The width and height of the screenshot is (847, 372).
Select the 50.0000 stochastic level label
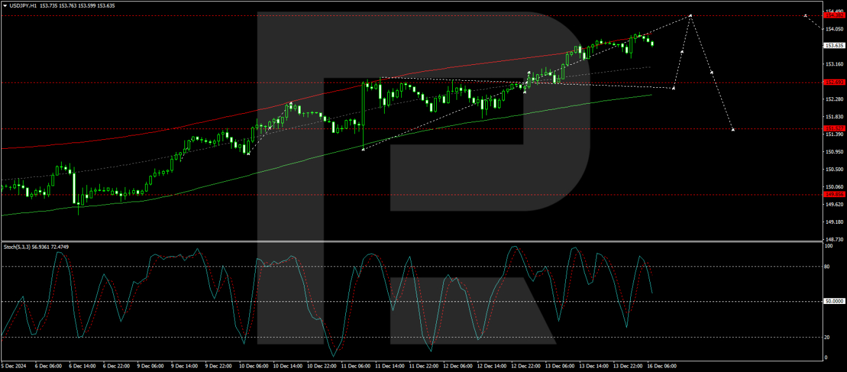tap(834, 301)
